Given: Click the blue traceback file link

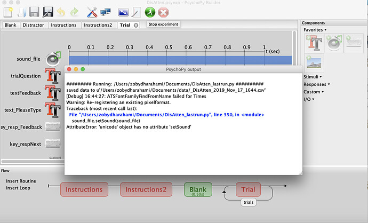Looking at the screenshot, I should [x=166, y=115].
